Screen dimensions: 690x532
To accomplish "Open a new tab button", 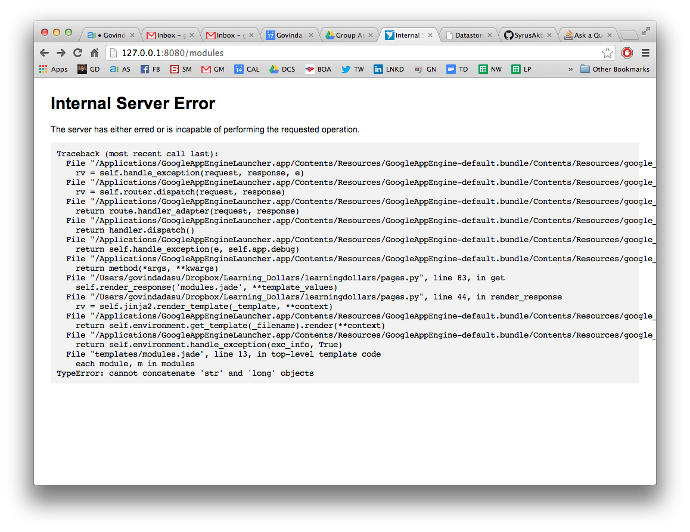I will (629, 35).
